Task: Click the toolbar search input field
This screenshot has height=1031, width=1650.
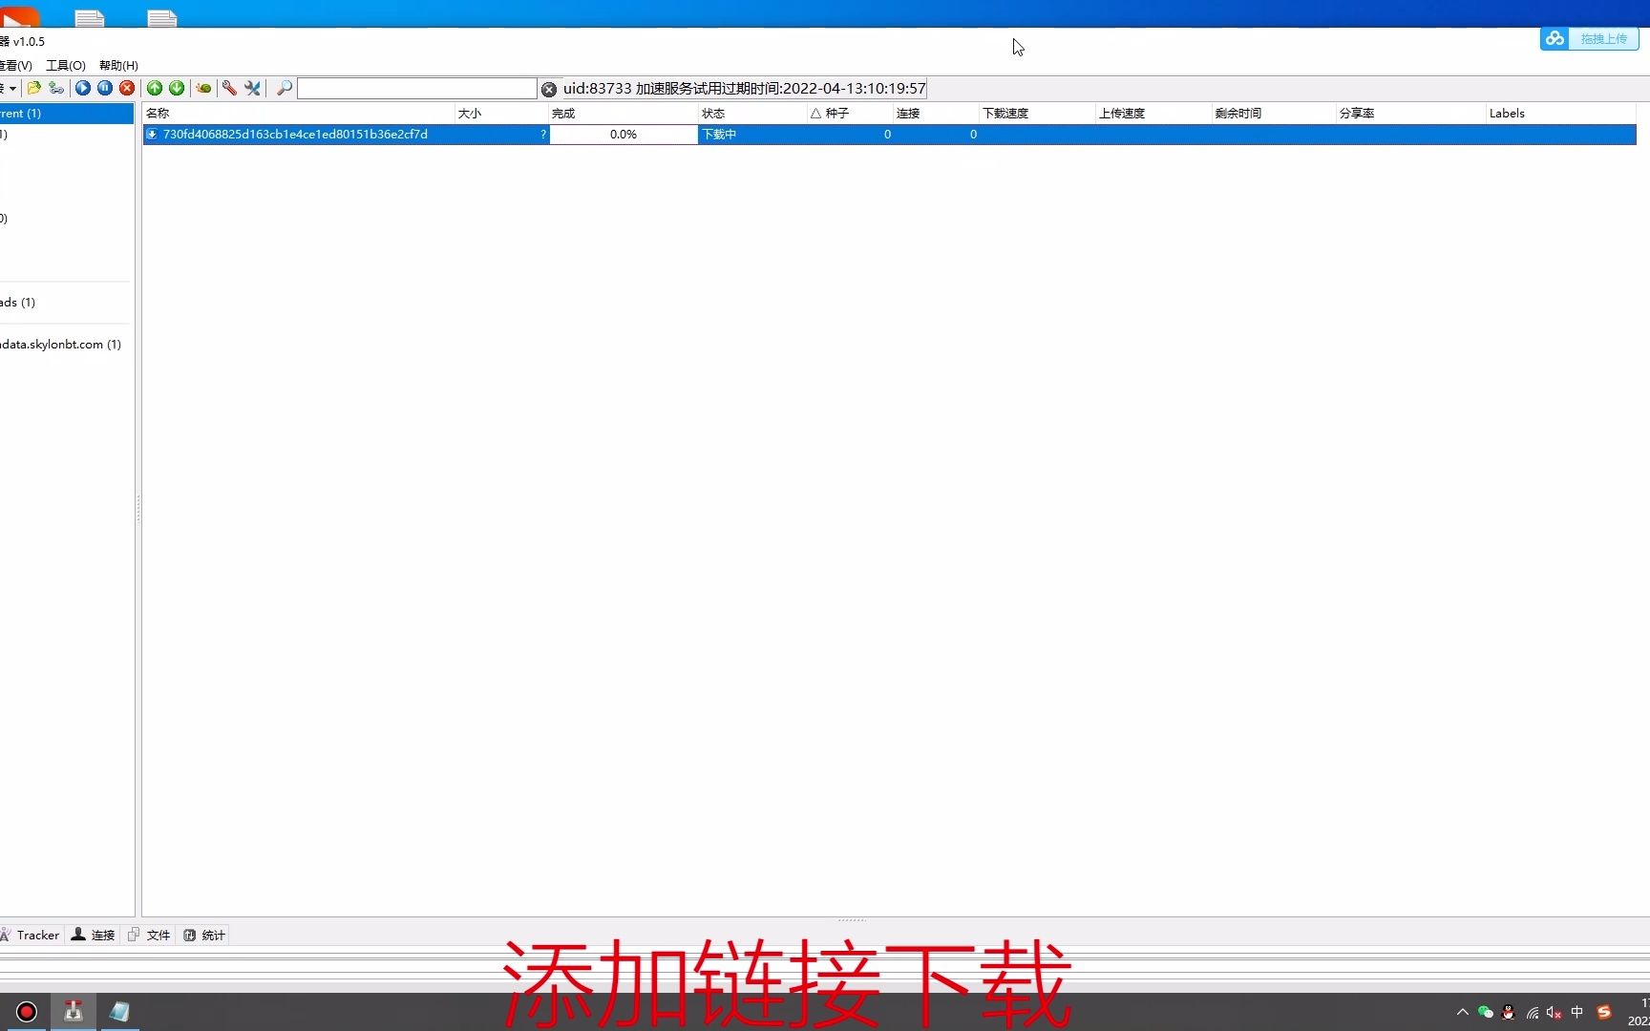Action: tap(417, 89)
